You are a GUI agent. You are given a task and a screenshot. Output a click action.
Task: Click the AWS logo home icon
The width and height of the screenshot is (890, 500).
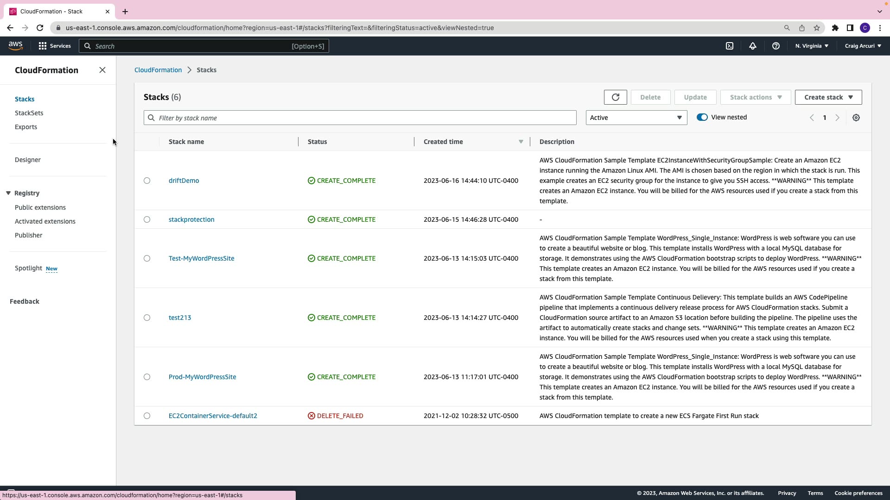tap(15, 45)
